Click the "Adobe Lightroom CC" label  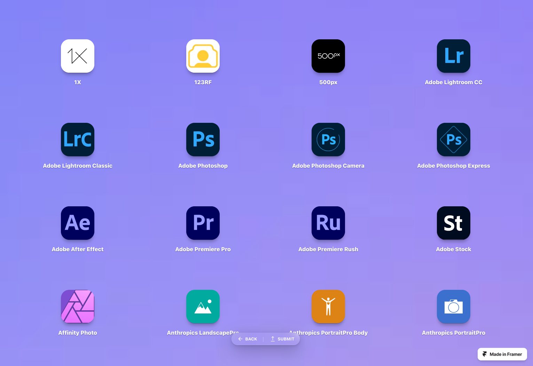[x=454, y=82]
